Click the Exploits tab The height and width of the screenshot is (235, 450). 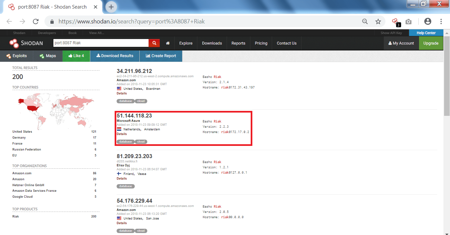16,56
